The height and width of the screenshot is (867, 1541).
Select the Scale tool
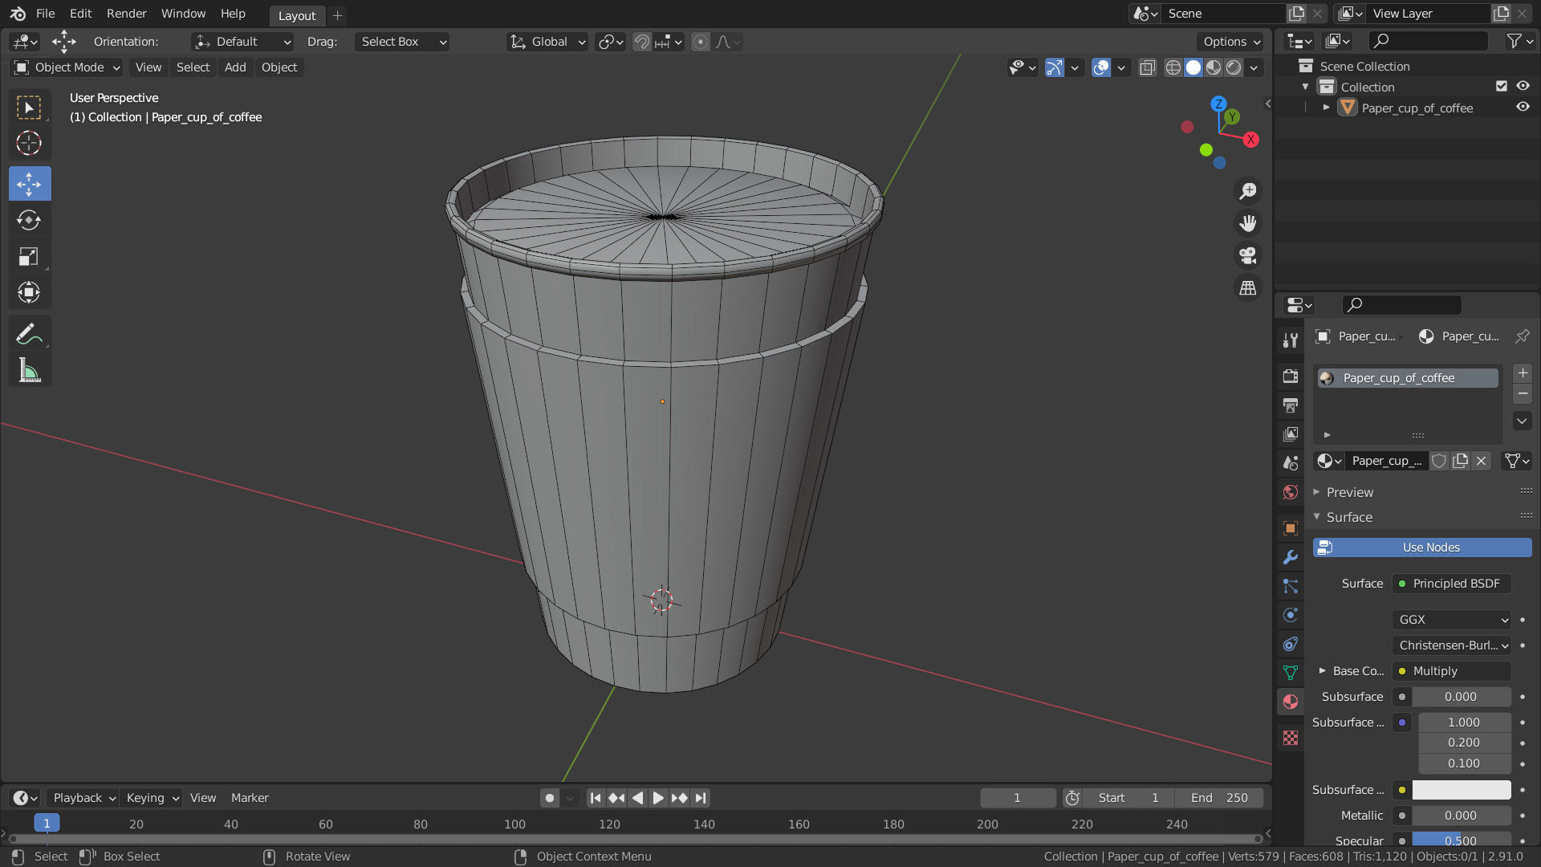click(x=30, y=257)
